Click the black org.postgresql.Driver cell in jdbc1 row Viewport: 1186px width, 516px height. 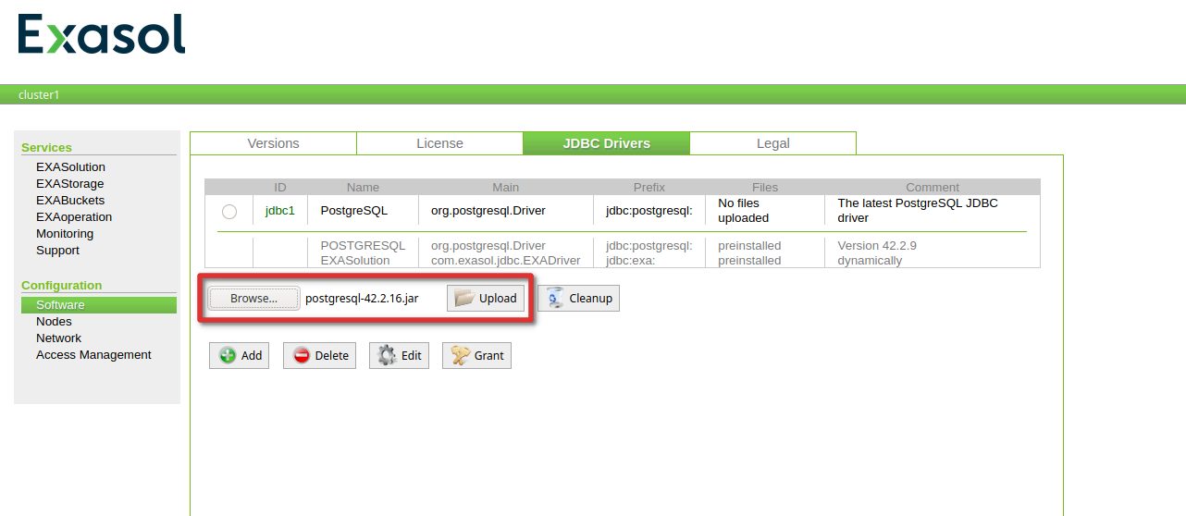488,211
